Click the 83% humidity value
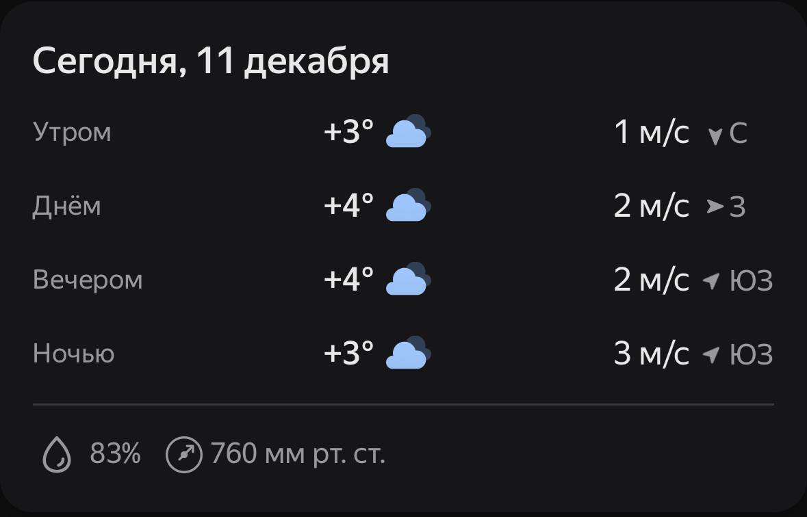The image size is (807, 517). 115,453
